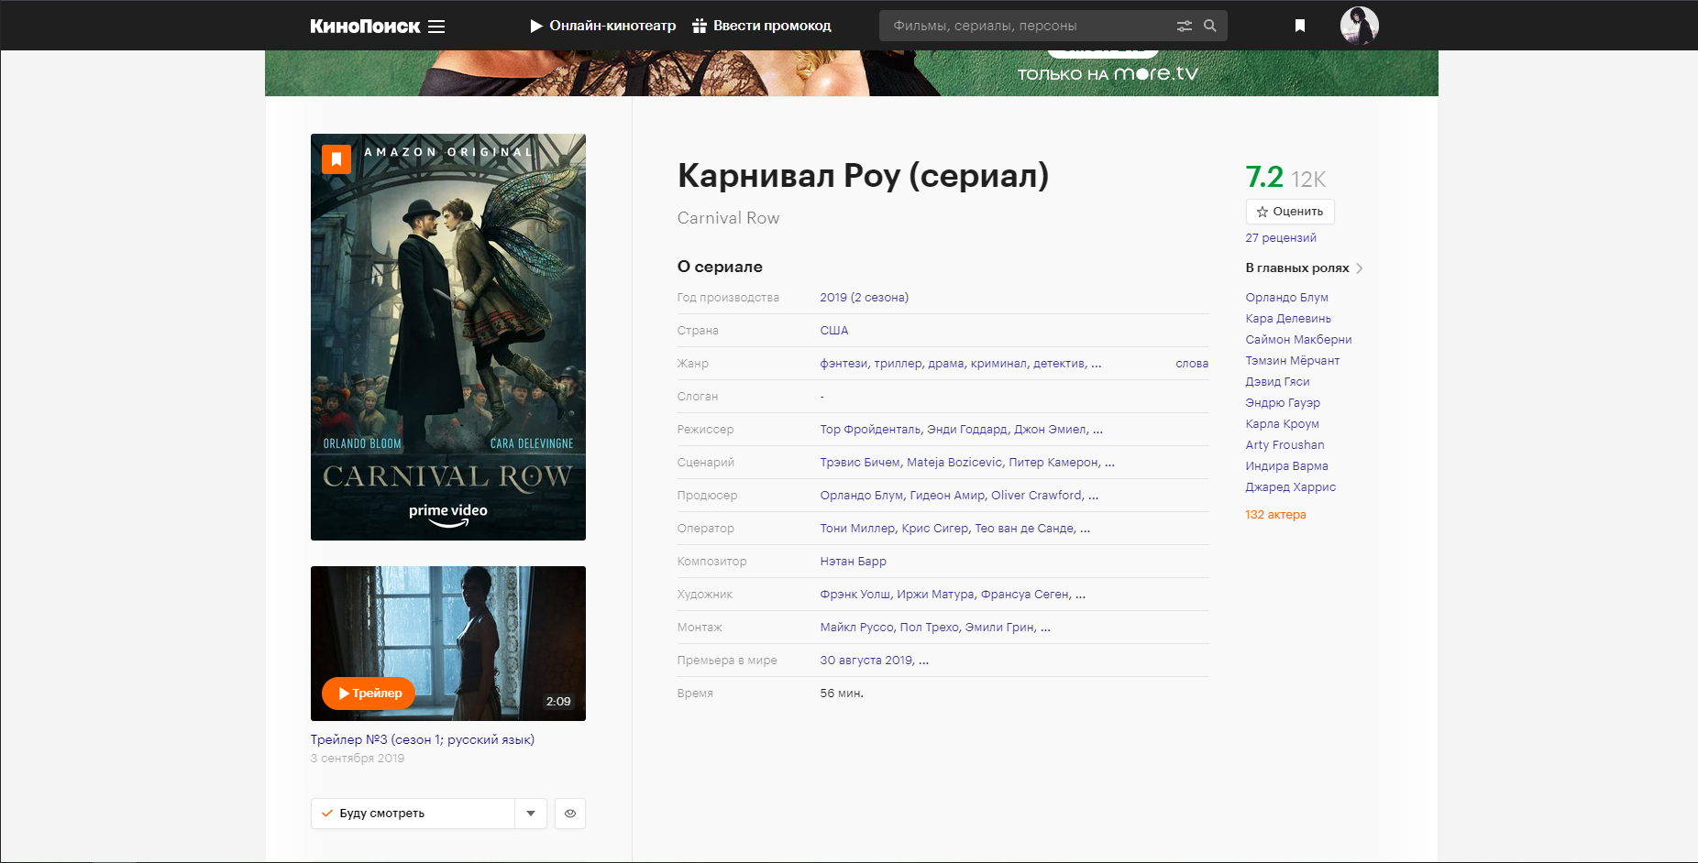Open advanced search filters icon
Viewport: 1698px width, 863px height.
pyautogui.click(x=1185, y=26)
